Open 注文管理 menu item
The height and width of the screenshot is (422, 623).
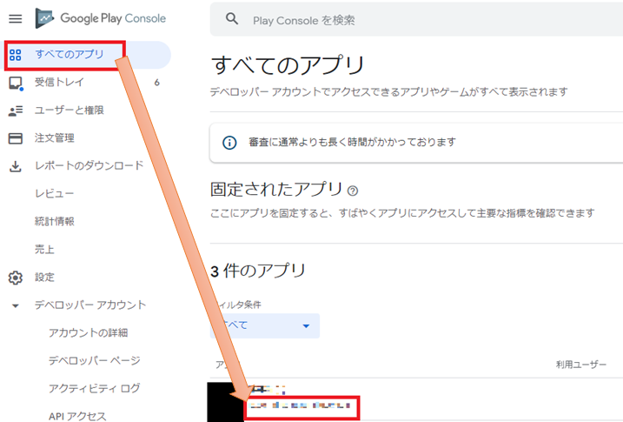click(x=55, y=138)
